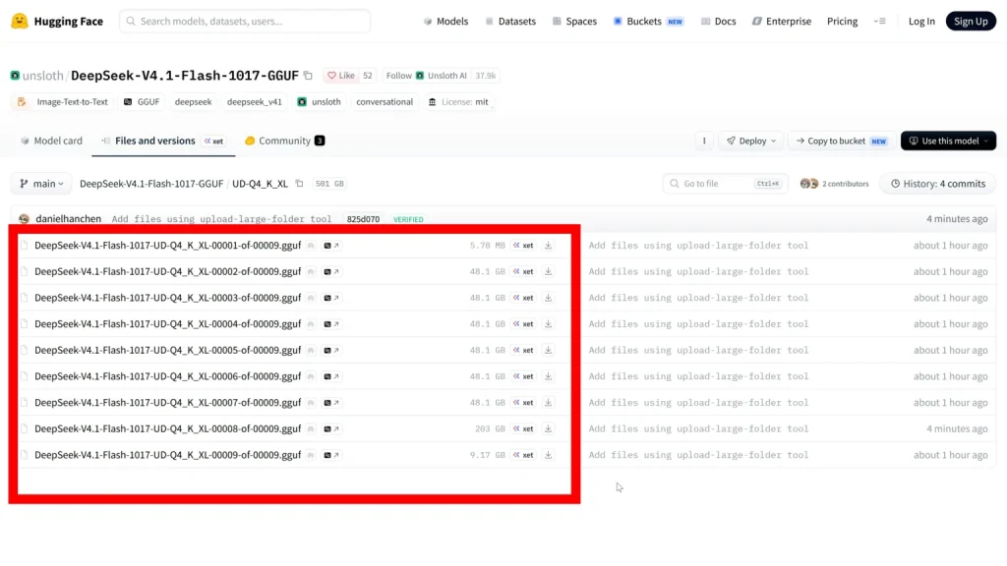
Task: Open GGUF viewer for 00001-of-00009 file
Action: (x=331, y=245)
